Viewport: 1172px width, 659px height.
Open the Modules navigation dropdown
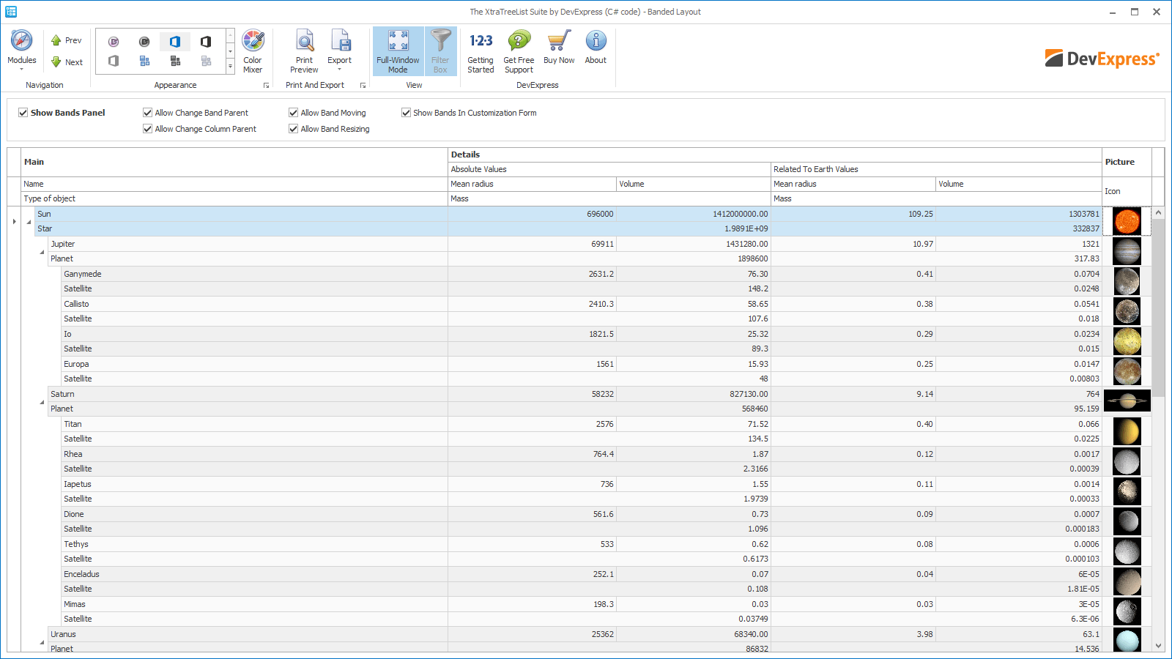(x=22, y=51)
